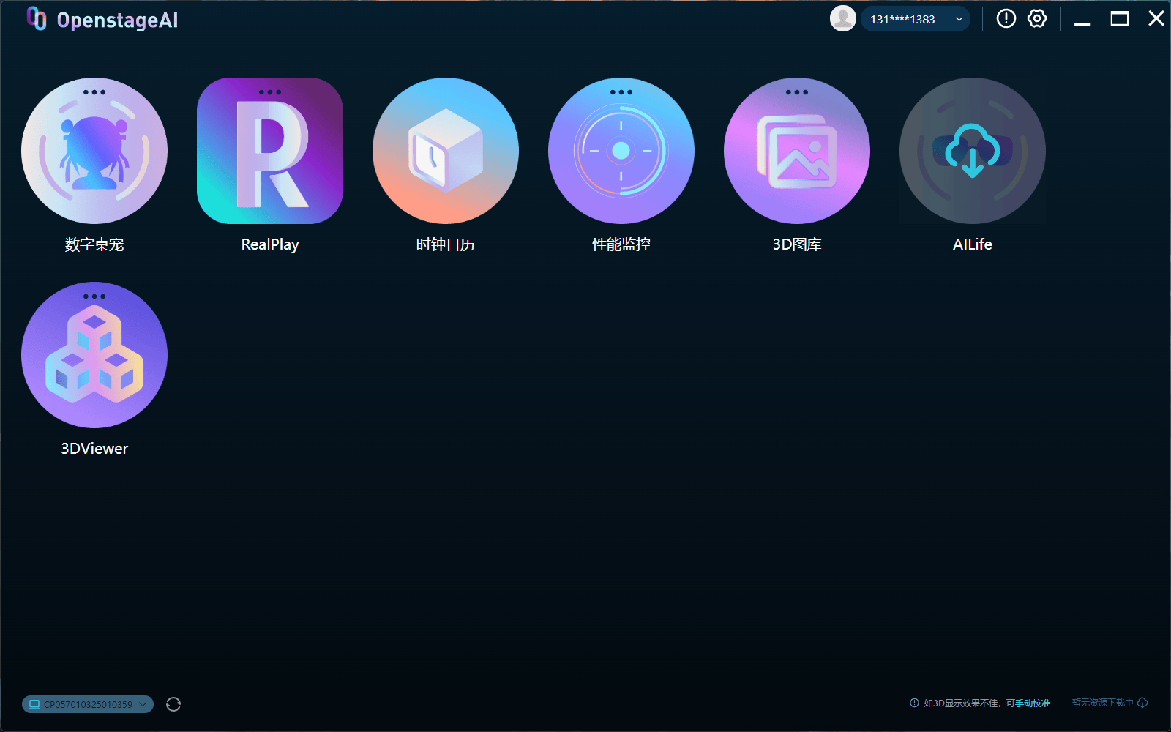
Task: Open the 性能监控 performance monitor app
Action: tap(621, 151)
